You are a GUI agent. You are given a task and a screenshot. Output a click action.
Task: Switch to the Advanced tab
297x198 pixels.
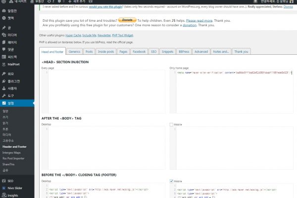201,51
